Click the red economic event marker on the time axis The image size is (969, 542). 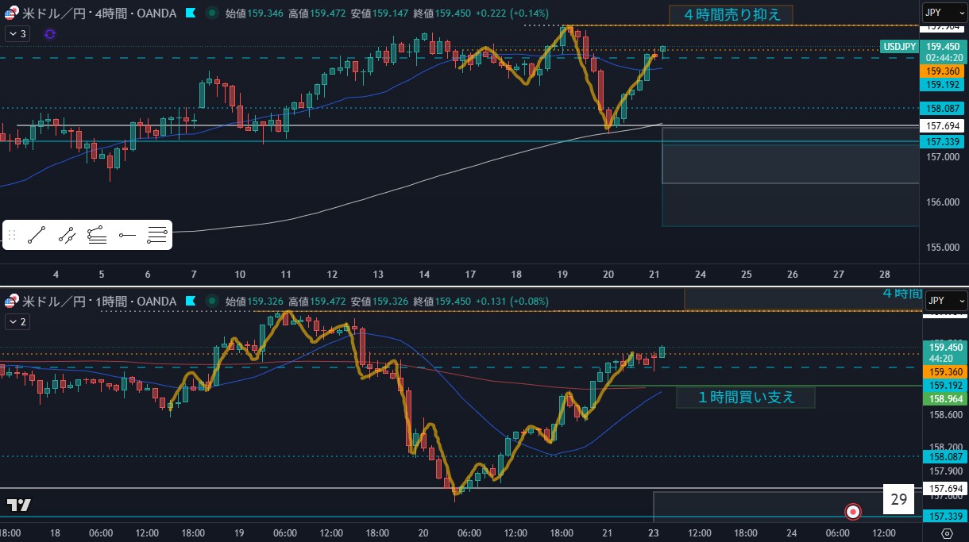coord(853,512)
